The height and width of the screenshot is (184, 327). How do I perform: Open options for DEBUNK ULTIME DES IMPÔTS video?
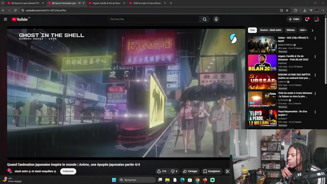click(x=315, y=75)
